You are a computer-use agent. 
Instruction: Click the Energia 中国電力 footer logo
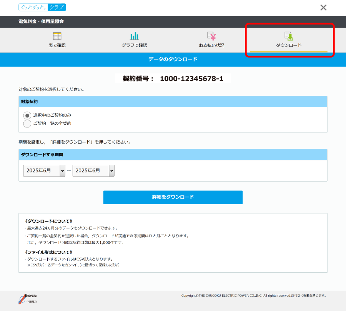(x=28, y=299)
